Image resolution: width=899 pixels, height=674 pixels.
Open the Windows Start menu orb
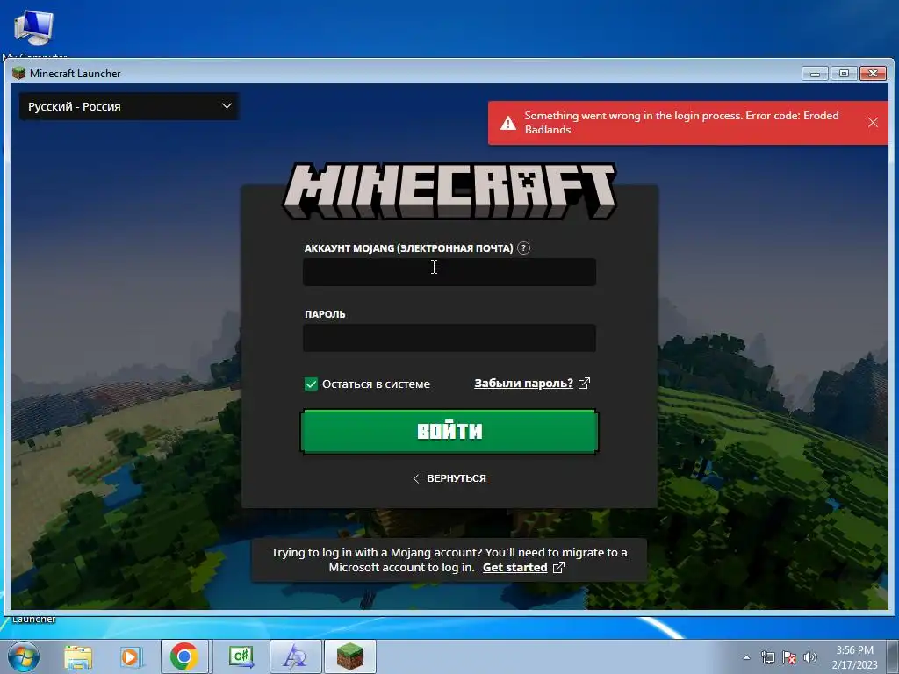coord(23,656)
